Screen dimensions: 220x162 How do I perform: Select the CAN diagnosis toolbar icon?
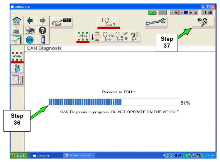tap(83, 36)
